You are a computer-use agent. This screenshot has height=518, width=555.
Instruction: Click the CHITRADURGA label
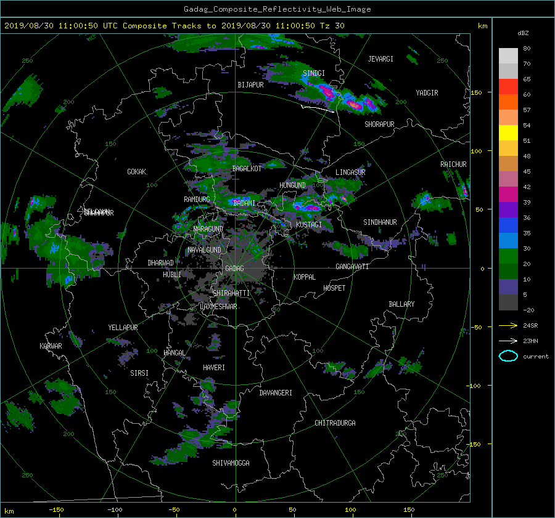tap(335, 423)
